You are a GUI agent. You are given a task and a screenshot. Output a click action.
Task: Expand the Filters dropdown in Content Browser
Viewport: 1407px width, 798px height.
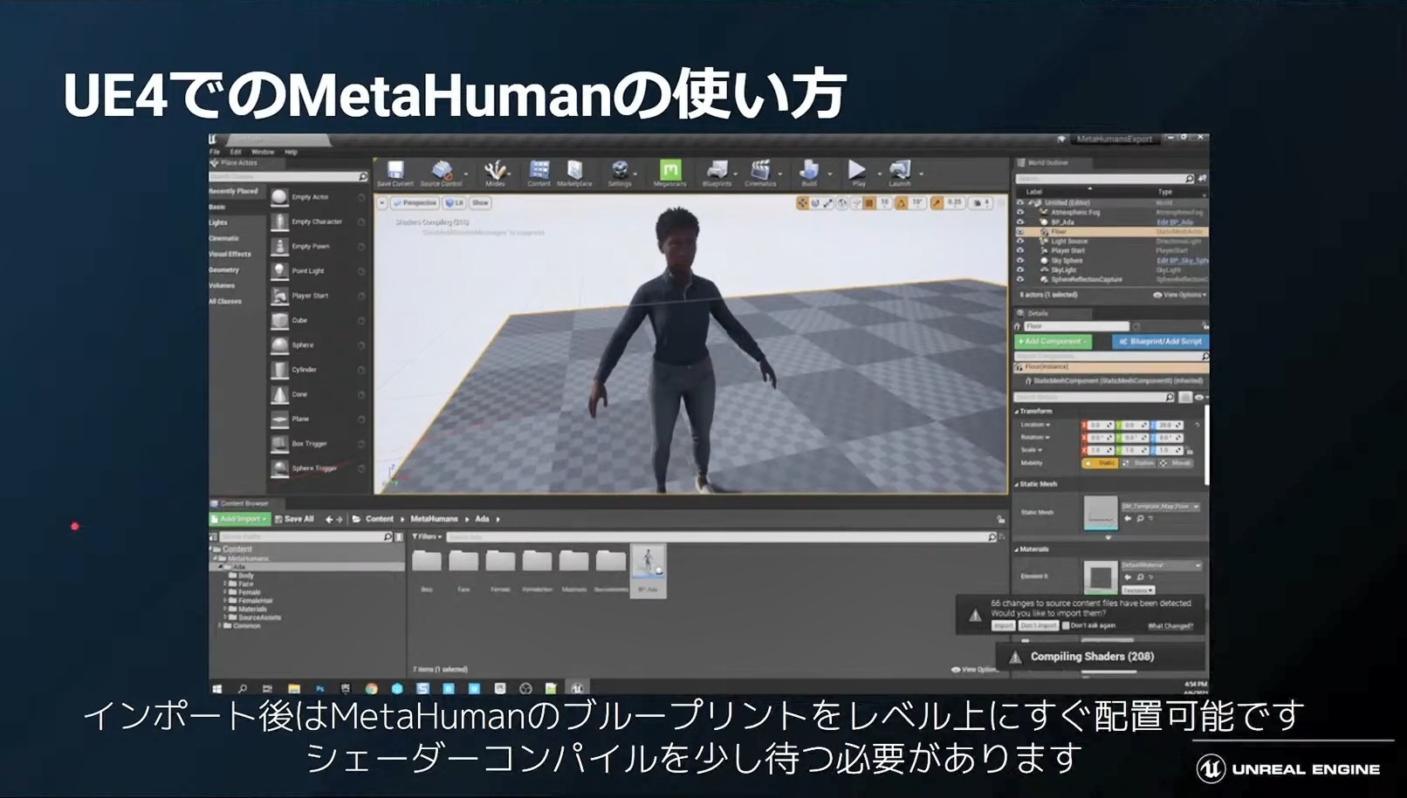pos(427,536)
